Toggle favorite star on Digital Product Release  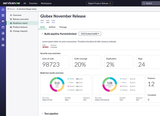click(x=110, y=3)
